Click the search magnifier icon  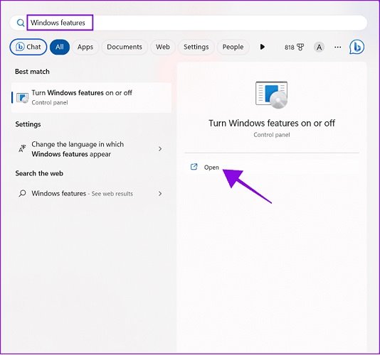(x=21, y=23)
